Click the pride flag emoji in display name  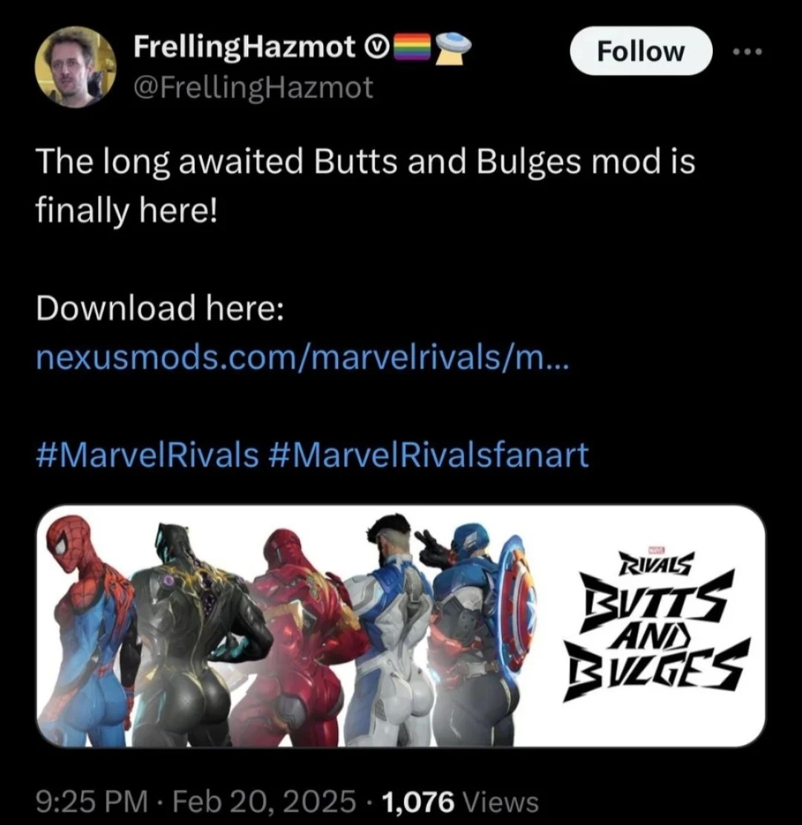point(414,48)
